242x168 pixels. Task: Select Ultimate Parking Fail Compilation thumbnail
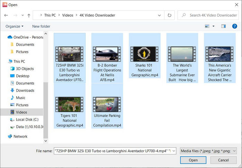107,104
